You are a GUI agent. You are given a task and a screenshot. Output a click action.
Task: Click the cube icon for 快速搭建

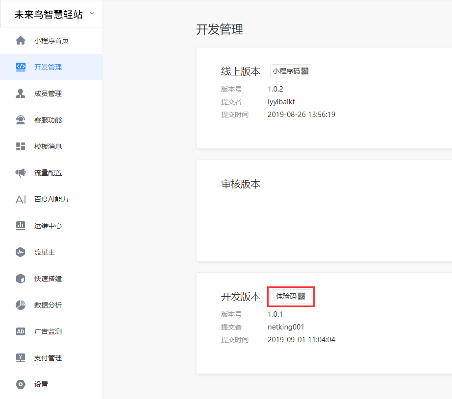point(21,279)
